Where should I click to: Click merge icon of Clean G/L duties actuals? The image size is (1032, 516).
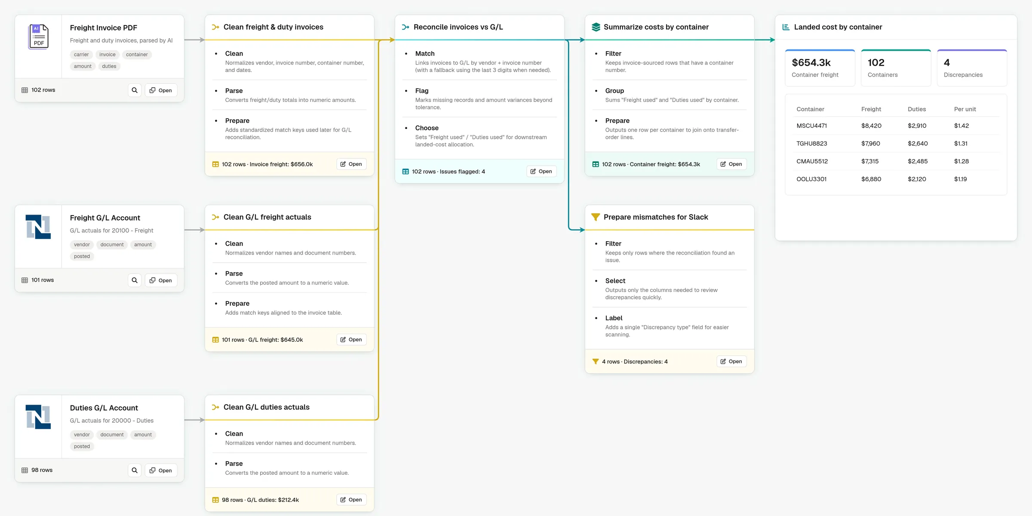[x=215, y=407]
